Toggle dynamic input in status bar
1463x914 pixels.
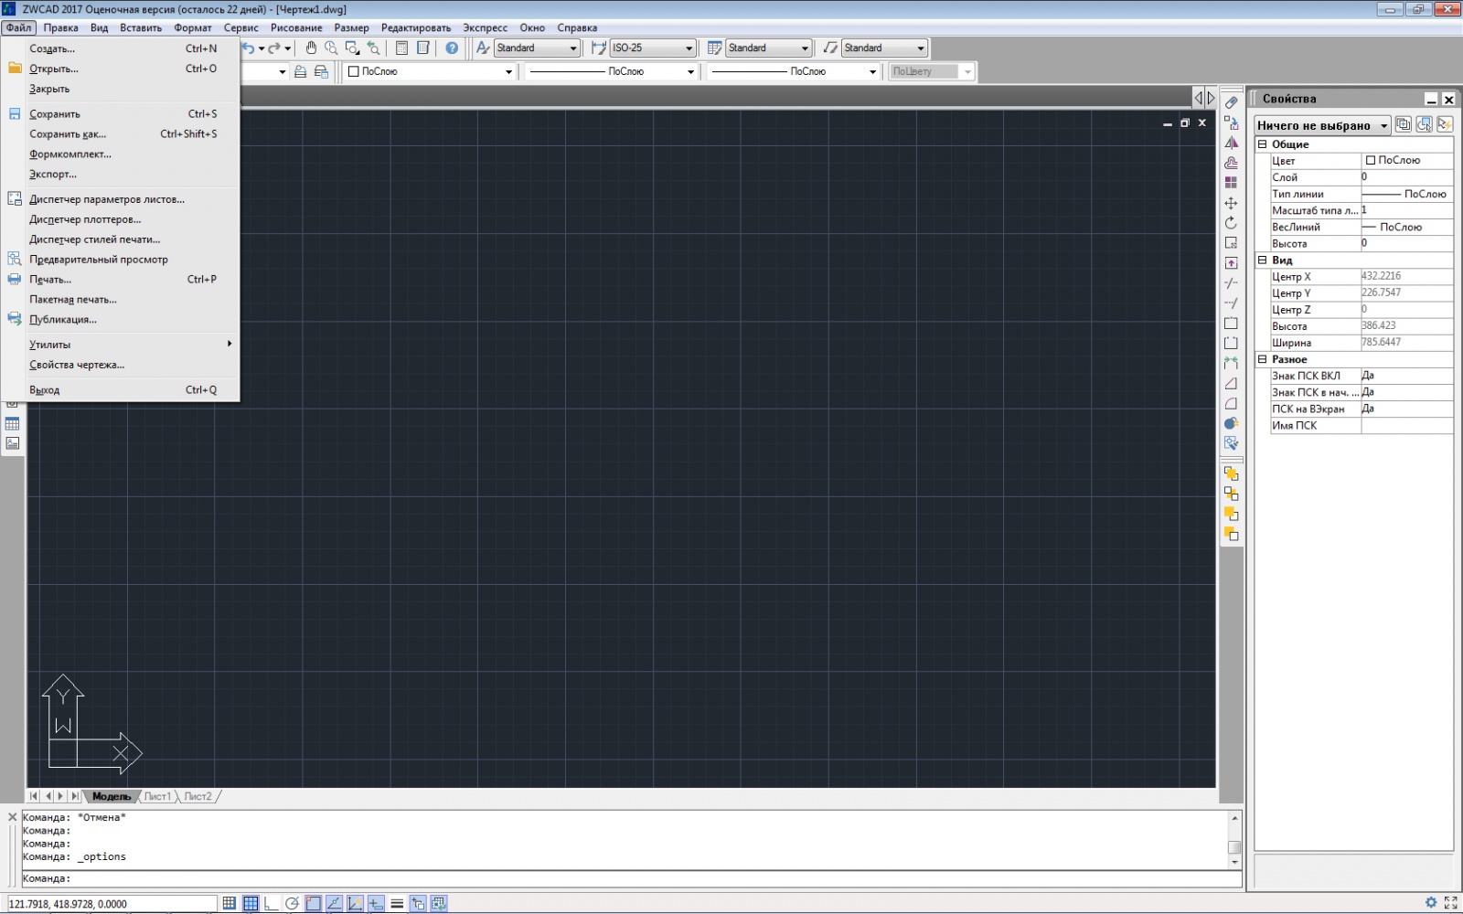(x=376, y=903)
